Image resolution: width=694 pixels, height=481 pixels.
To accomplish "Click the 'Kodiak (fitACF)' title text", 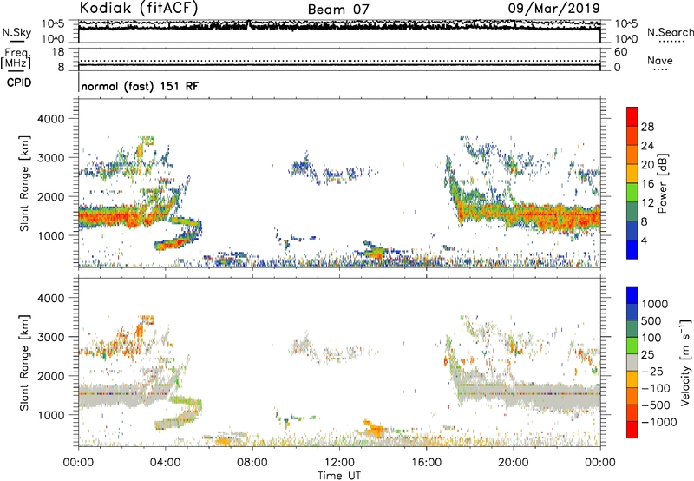I will (x=139, y=8).
